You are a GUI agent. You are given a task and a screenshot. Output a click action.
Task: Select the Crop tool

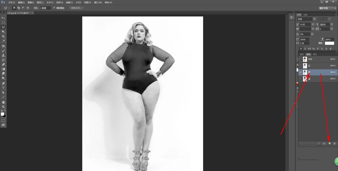click(x=3, y=37)
